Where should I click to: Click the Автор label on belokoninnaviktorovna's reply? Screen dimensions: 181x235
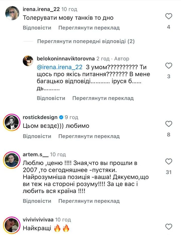(122, 59)
